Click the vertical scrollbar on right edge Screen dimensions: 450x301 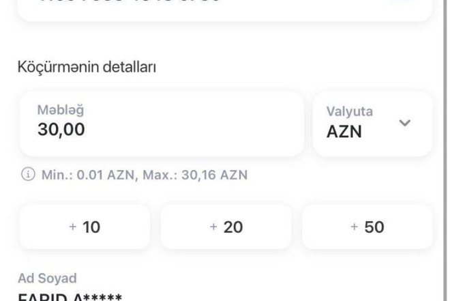pos(446,150)
